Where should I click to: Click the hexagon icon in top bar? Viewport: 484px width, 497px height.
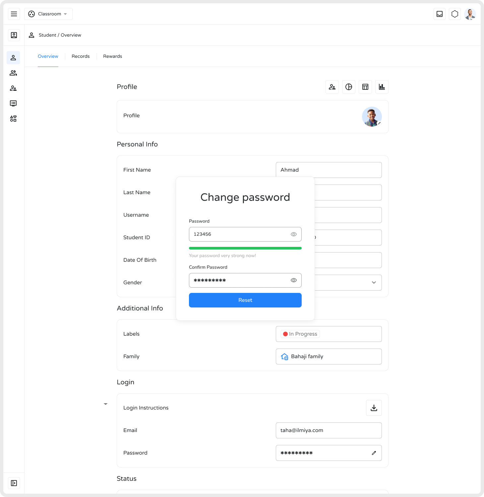point(455,14)
